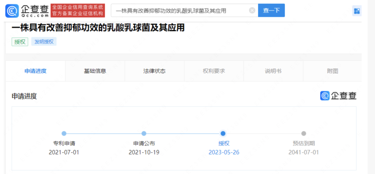Focus the patent name search field
Image resolution: width=375 pixels, height=174 pixels.
pyautogui.click(x=184, y=10)
